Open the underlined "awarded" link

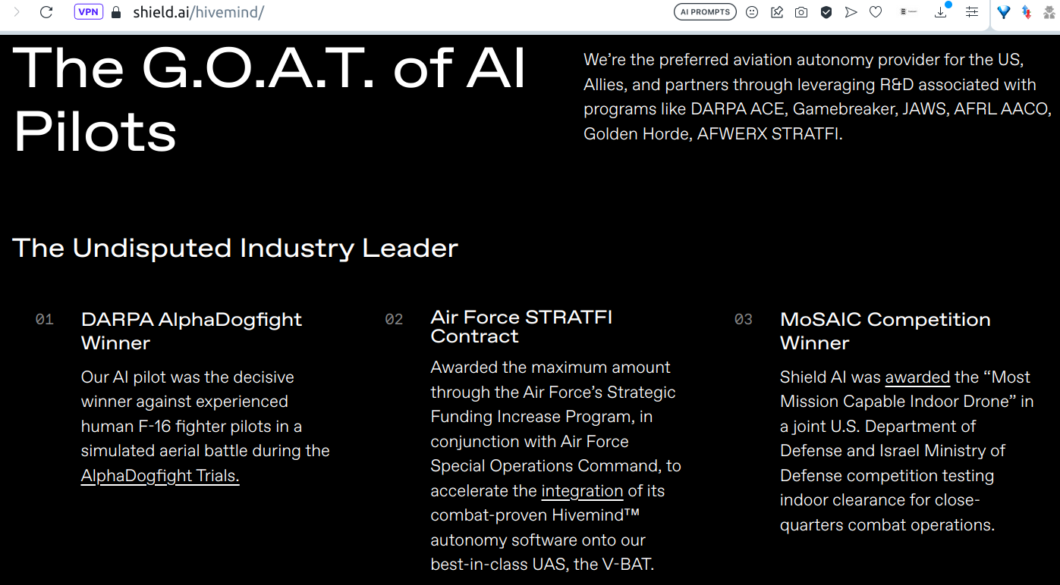coord(917,377)
